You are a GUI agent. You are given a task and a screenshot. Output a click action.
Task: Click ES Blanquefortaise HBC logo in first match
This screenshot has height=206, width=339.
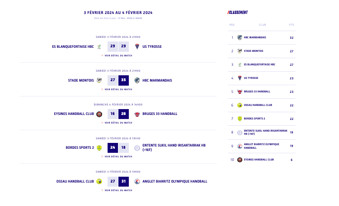pyautogui.click(x=99, y=46)
